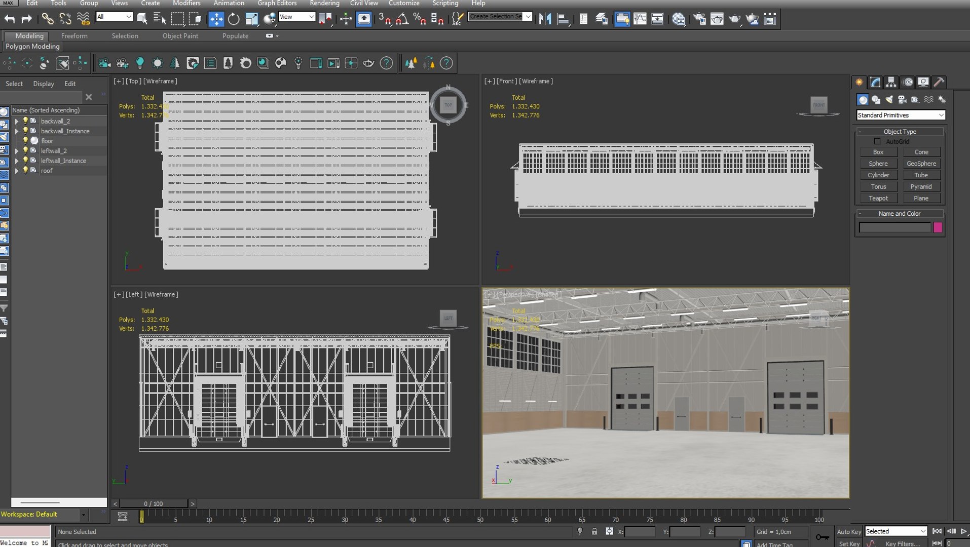Toggle visibility bulb of backwall_2
The height and width of the screenshot is (547, 970).
coord(25,121)
